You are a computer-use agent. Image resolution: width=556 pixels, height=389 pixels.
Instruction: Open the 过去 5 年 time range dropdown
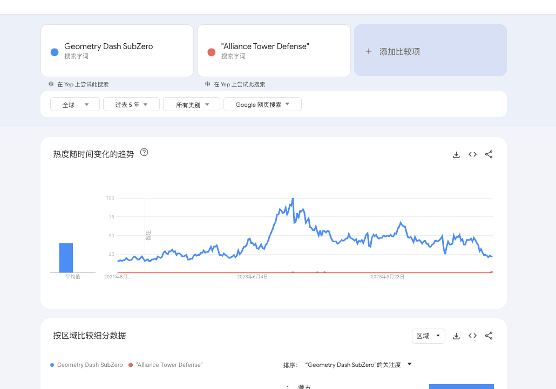point(131,105)
